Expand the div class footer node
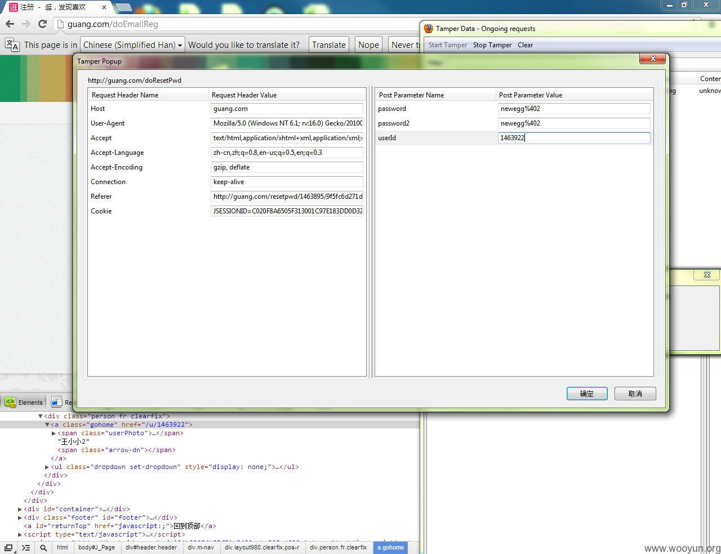The height and width of the screenshot is (554, 721). click(20, 517)
